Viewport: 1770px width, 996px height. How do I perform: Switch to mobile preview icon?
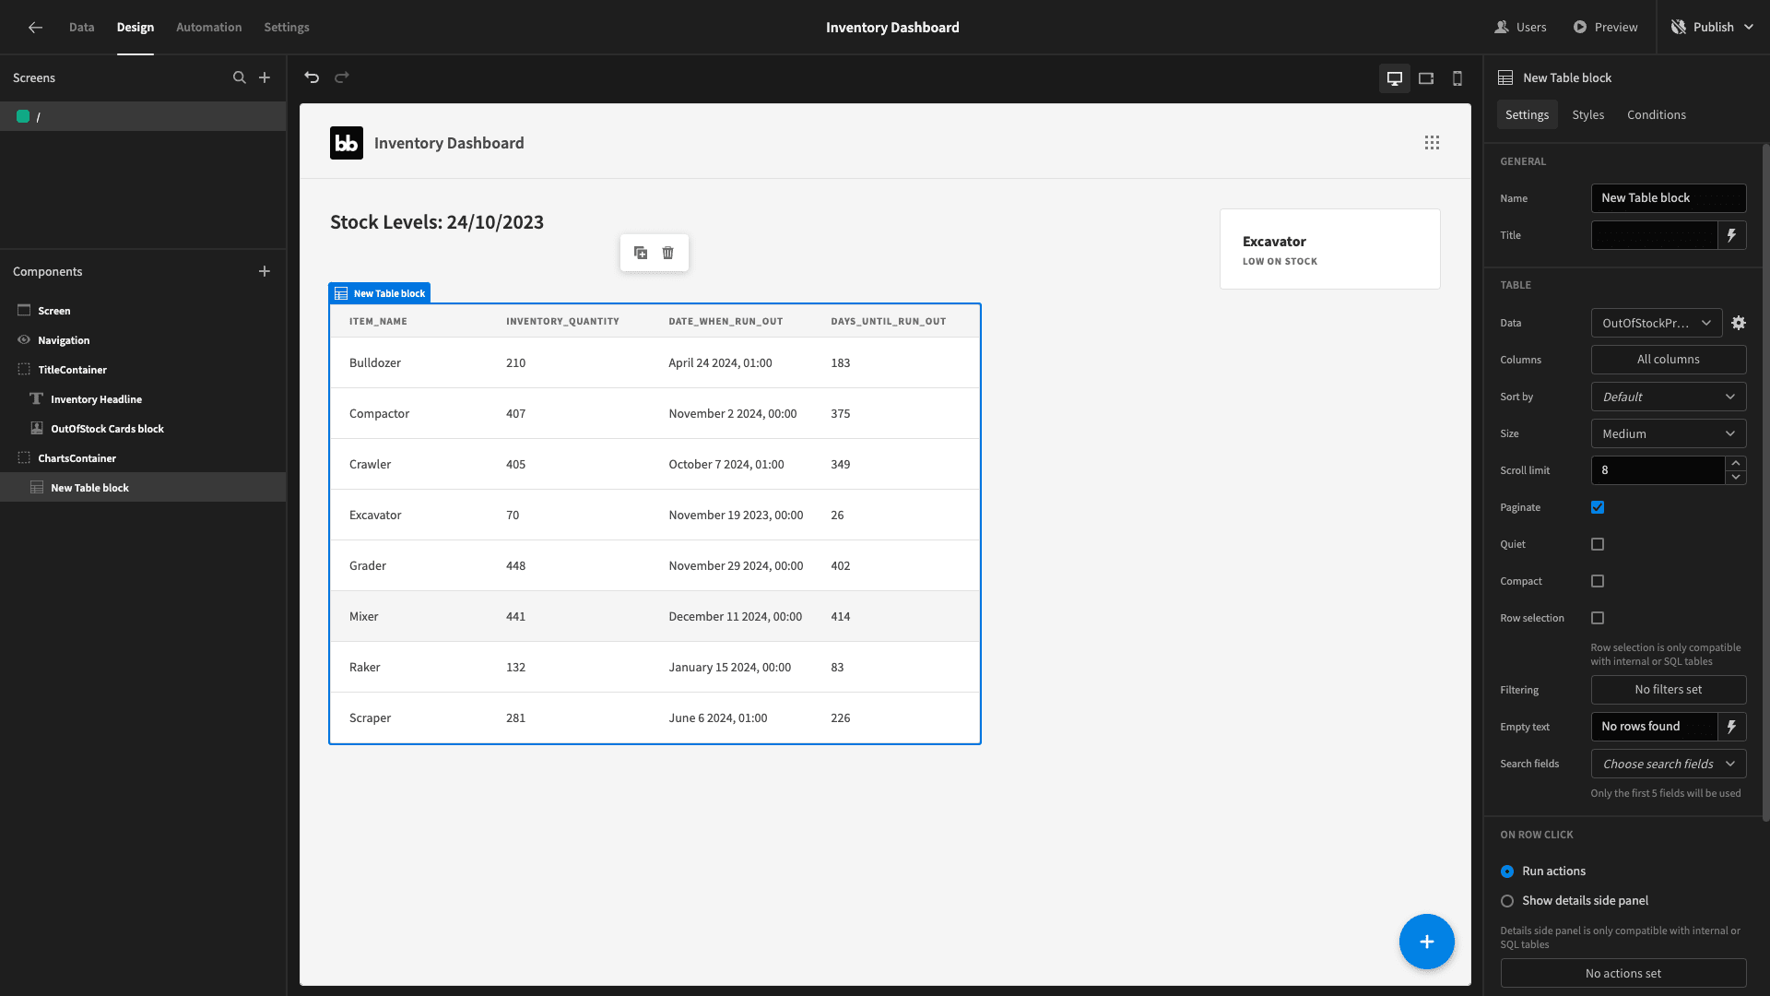click(x=1457, y=78)
